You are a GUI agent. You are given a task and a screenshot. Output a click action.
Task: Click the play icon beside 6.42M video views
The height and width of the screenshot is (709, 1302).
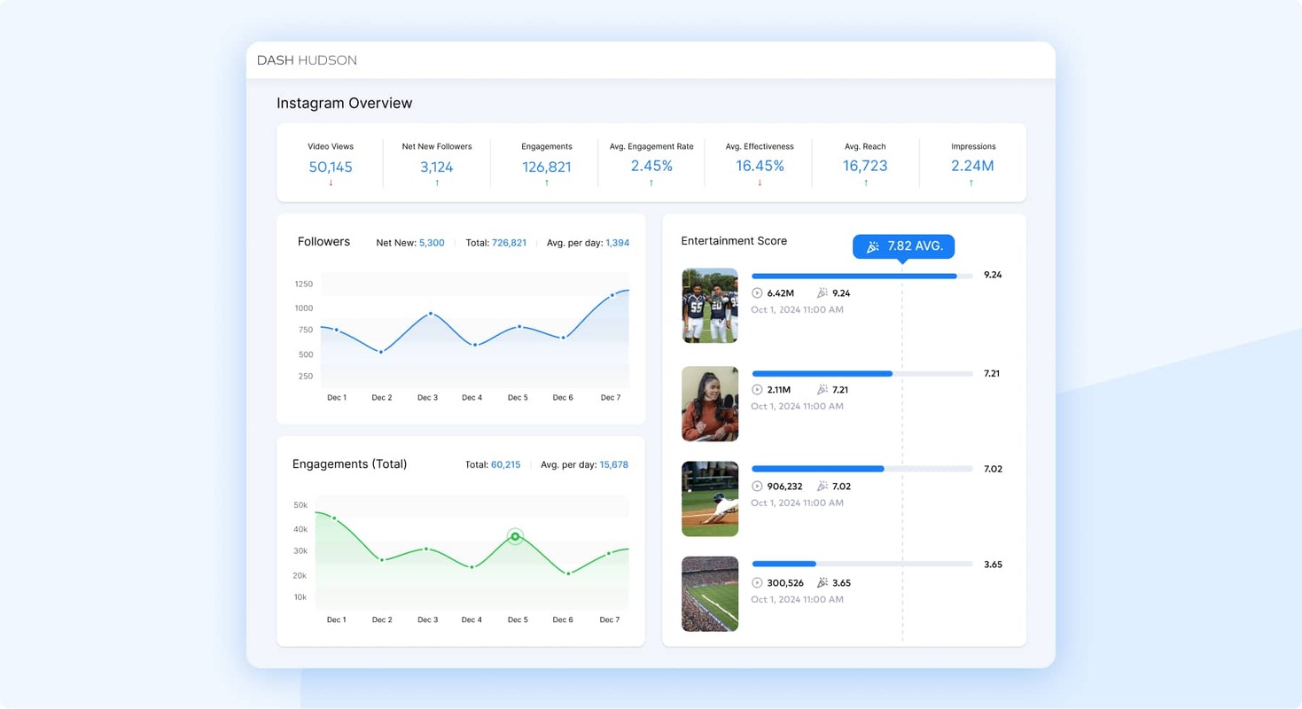coord(757,292)
